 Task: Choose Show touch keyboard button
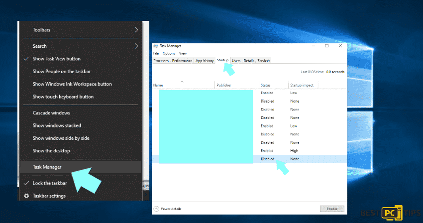[x=63, y=97]
